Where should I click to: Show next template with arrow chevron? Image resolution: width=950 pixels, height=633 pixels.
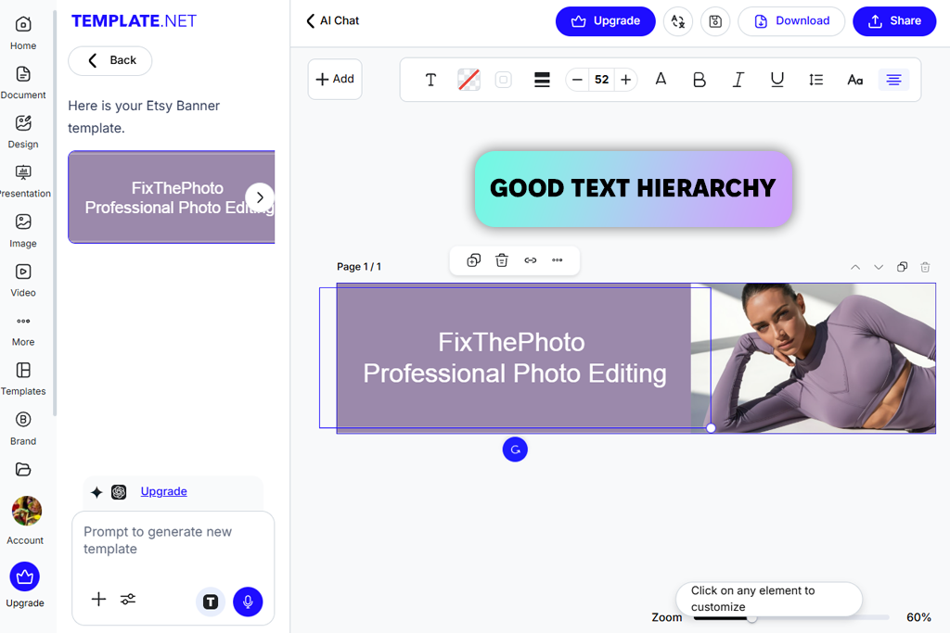pos(260,197)
